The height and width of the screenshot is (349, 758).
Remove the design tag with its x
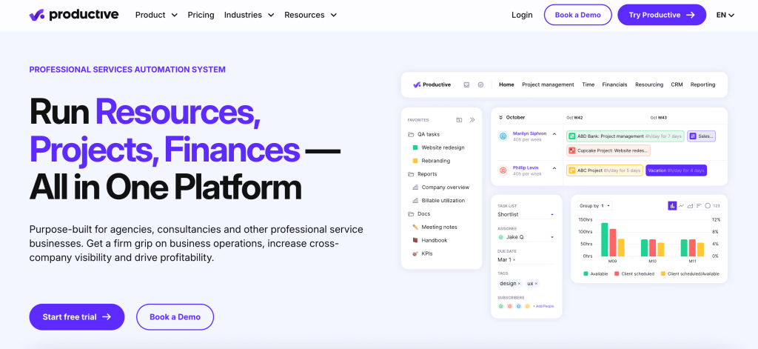519,284
